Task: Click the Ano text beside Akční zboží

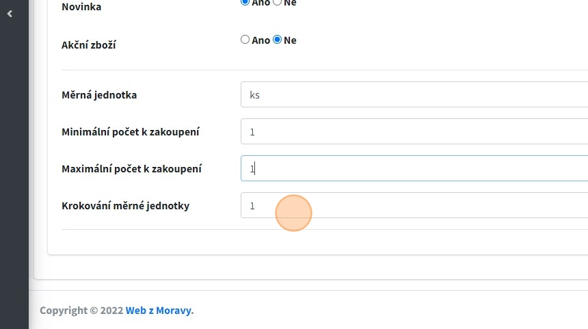Action: [x=261, y=40]
